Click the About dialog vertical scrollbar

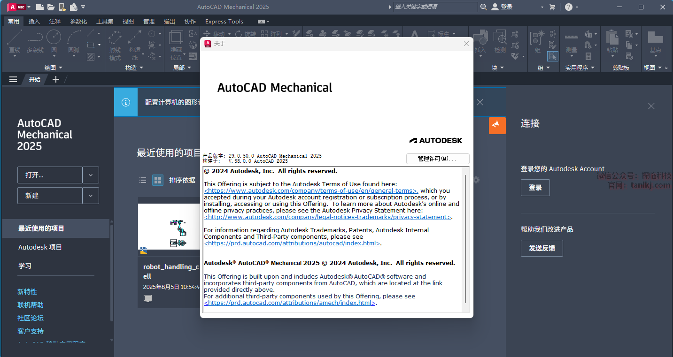click(x=465, y=239)
